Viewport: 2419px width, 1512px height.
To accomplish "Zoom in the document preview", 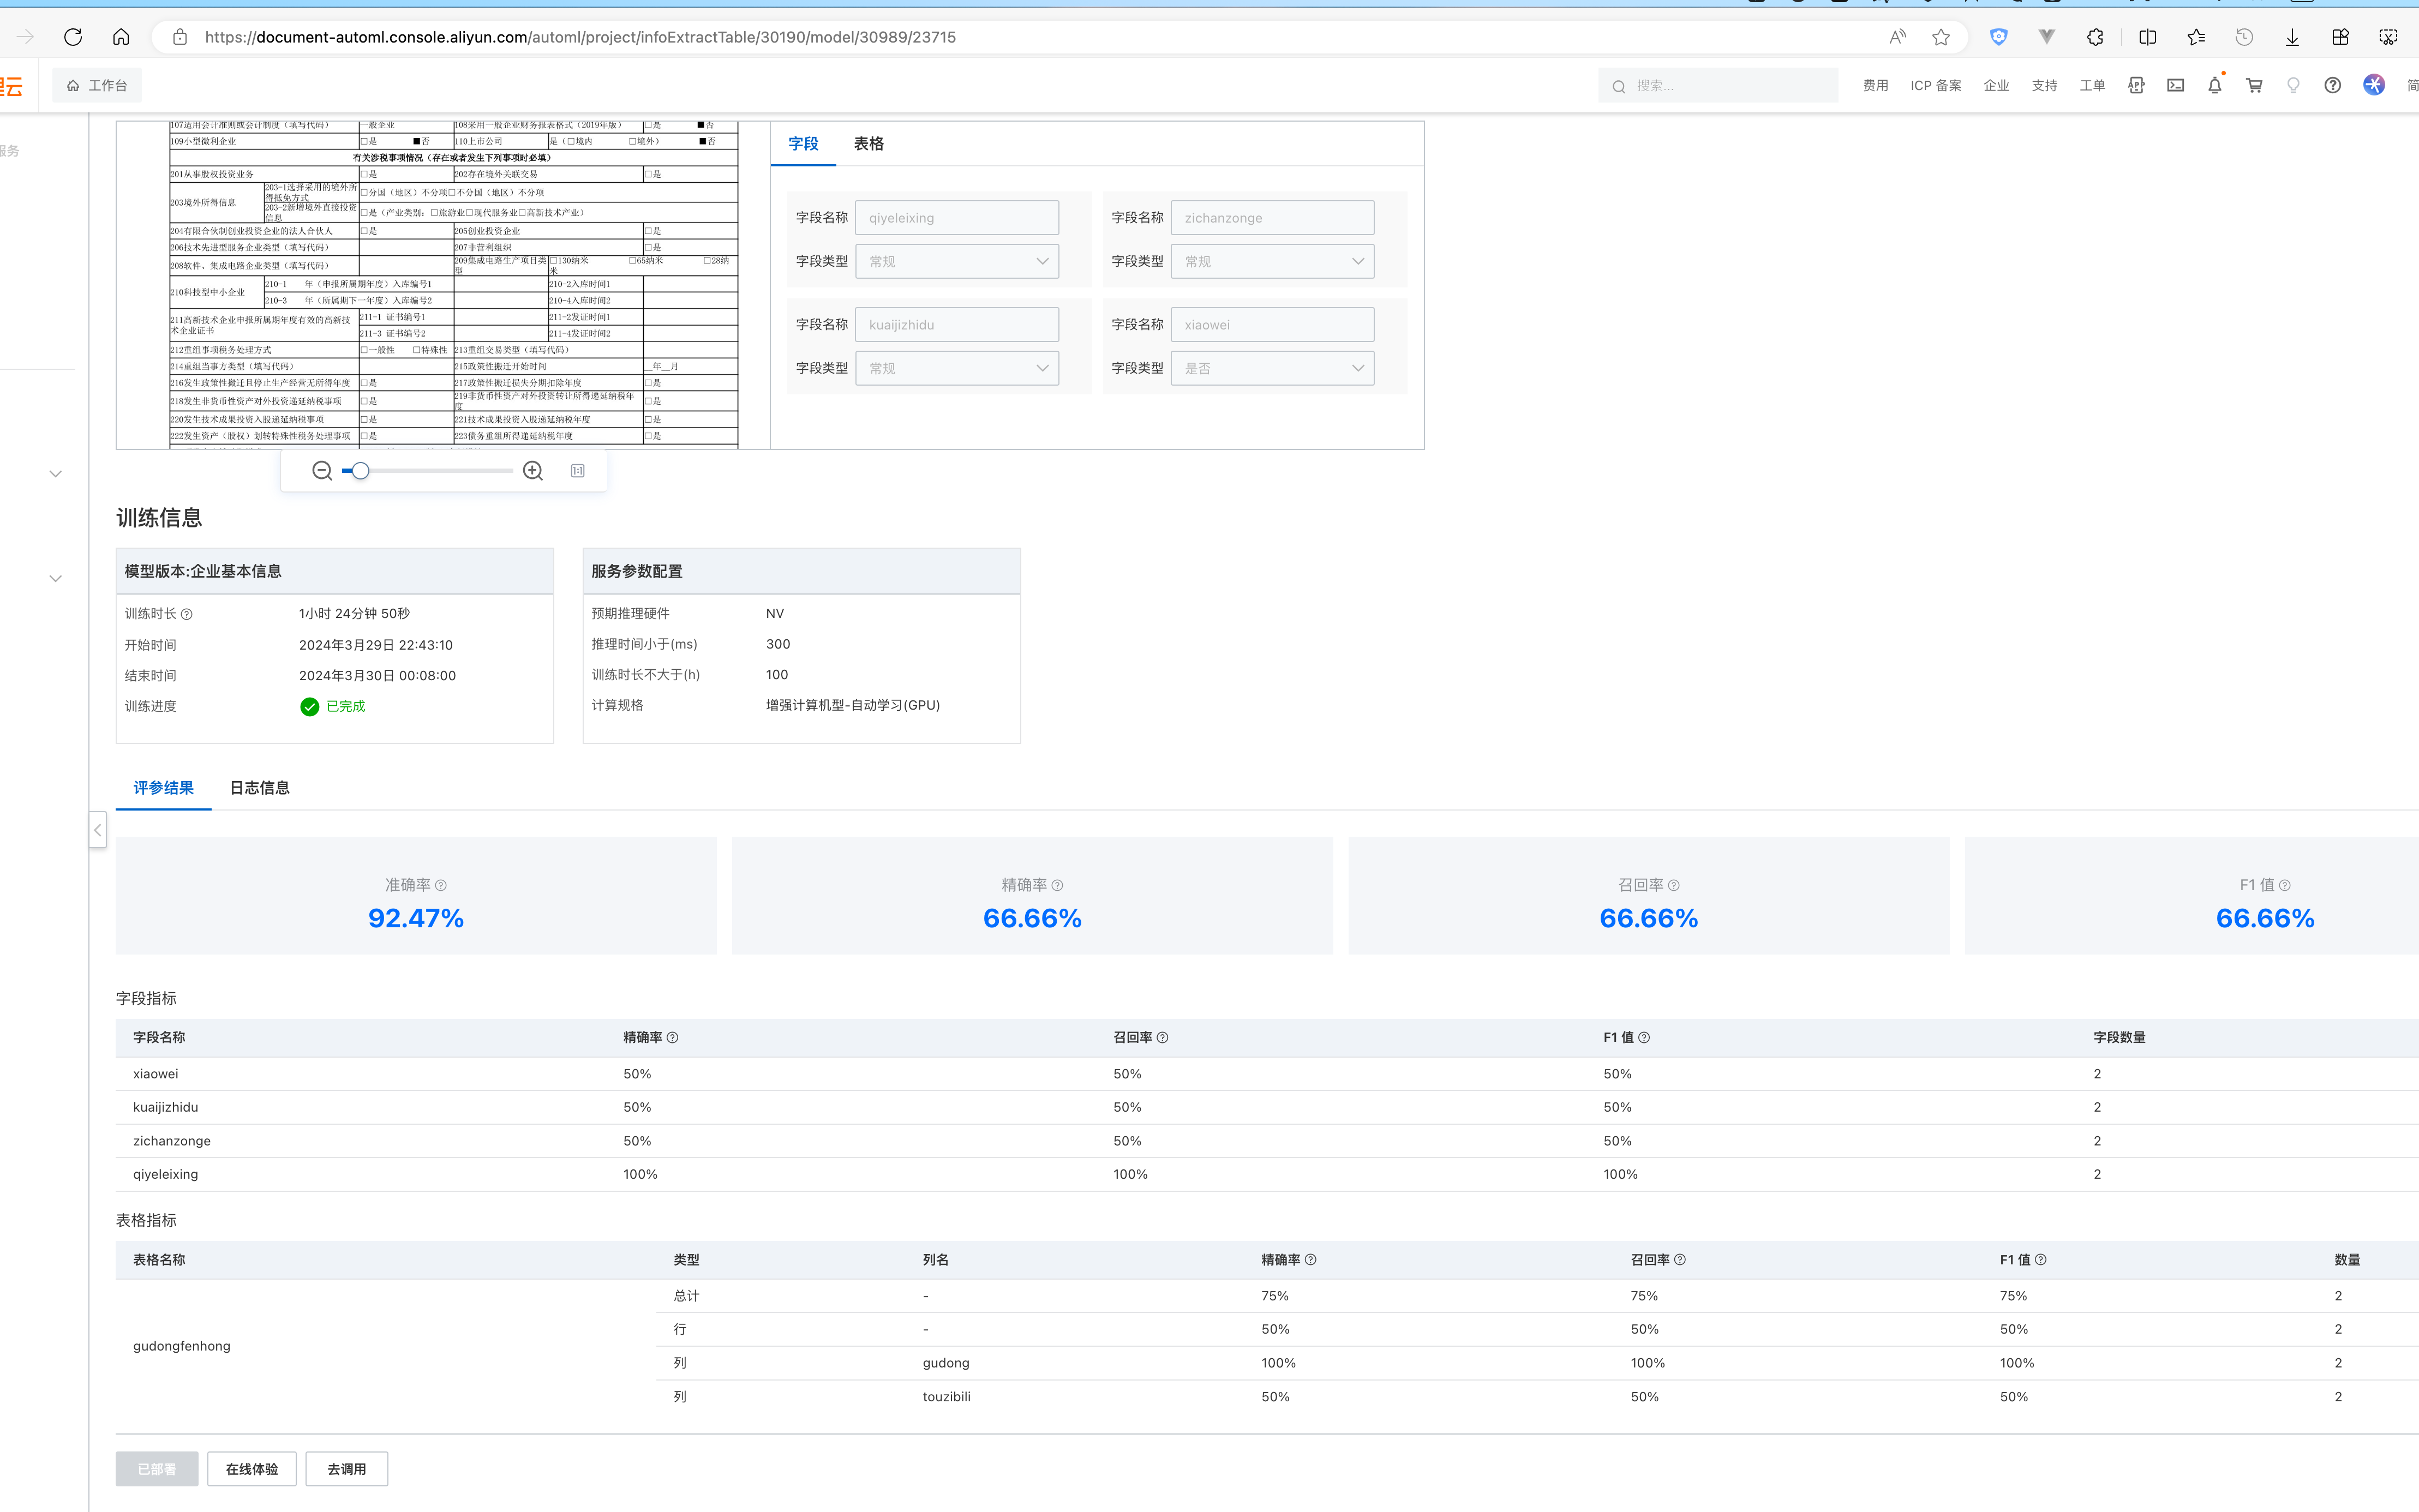I will coord(533,471).
